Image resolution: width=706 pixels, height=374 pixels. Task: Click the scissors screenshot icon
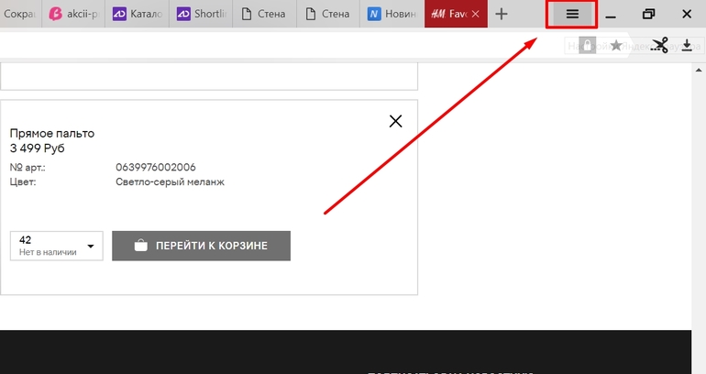(658, 45)
